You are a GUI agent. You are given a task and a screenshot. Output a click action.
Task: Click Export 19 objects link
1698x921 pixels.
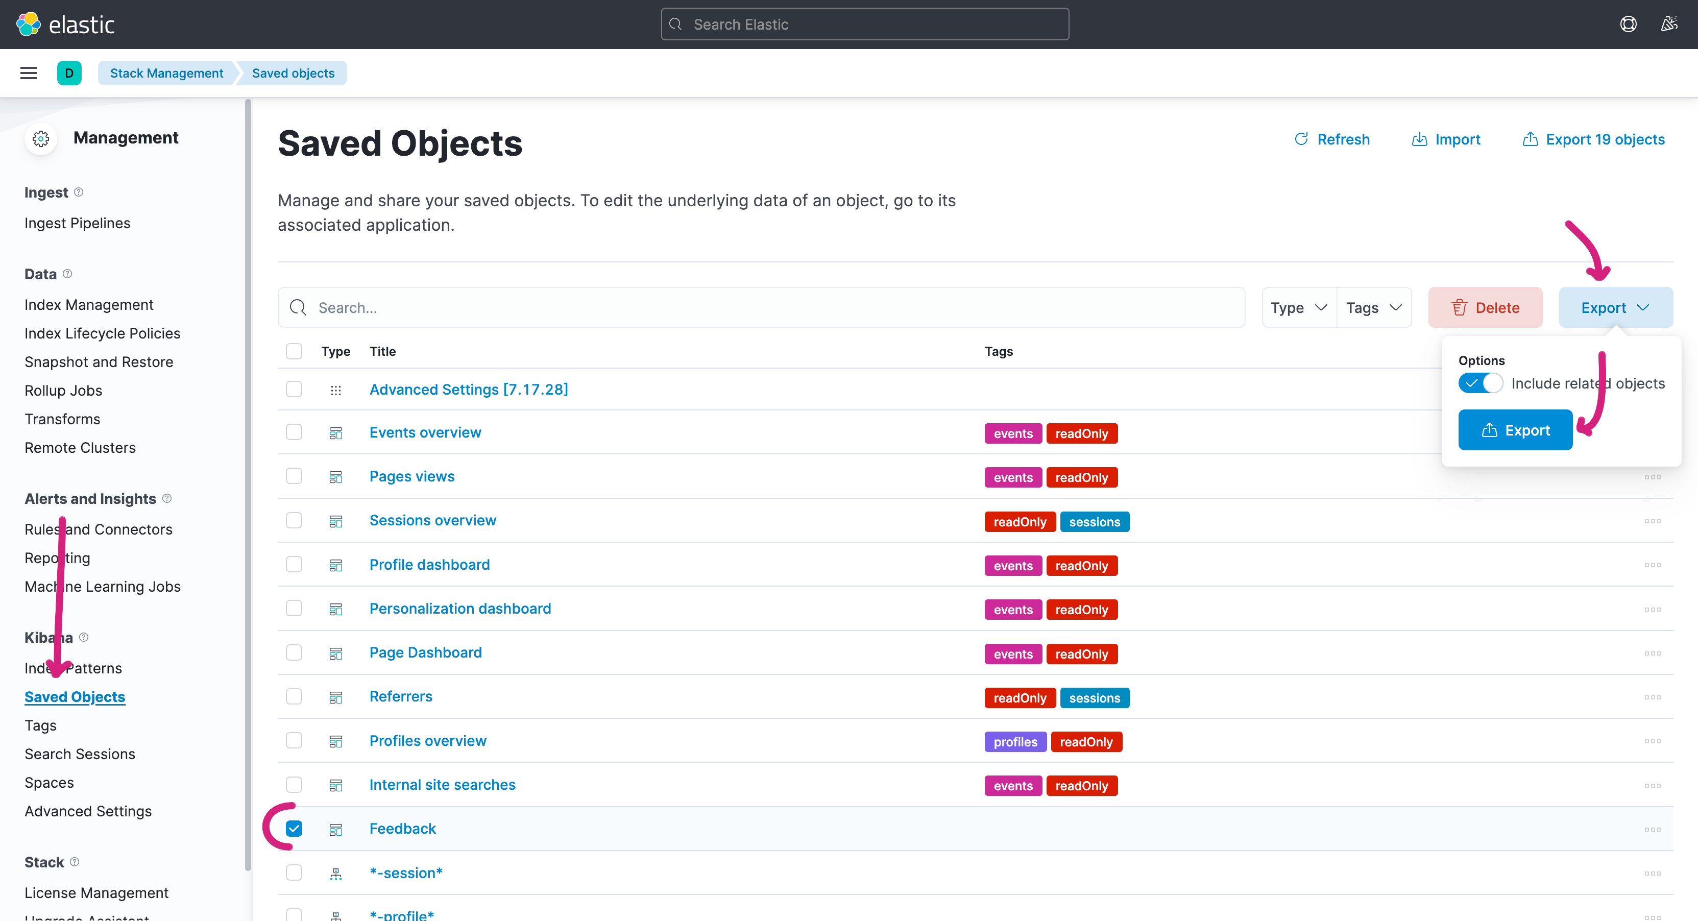[x=1593, y=140]
